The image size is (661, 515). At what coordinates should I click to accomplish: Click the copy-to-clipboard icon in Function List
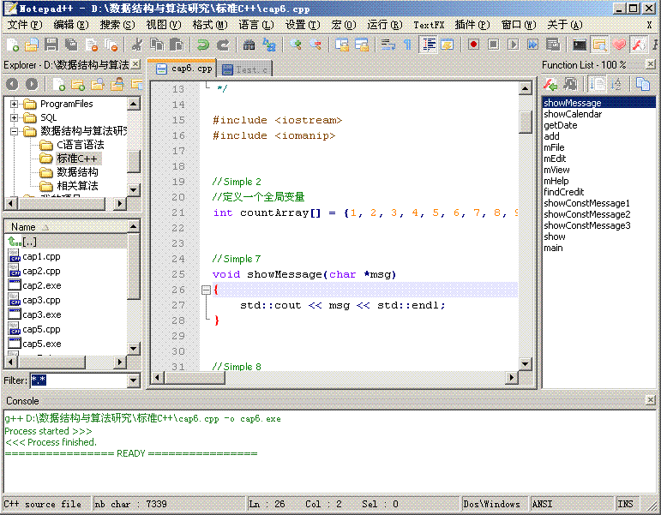[642, 84]
